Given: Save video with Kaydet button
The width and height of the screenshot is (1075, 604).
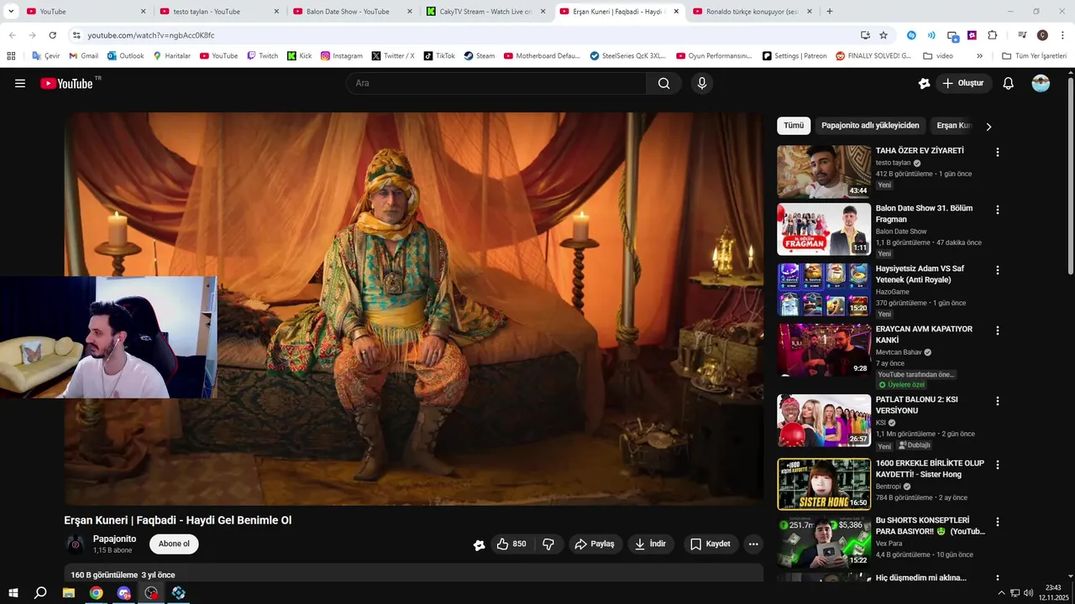Looking at the screenshot, I should pos(711,544).
